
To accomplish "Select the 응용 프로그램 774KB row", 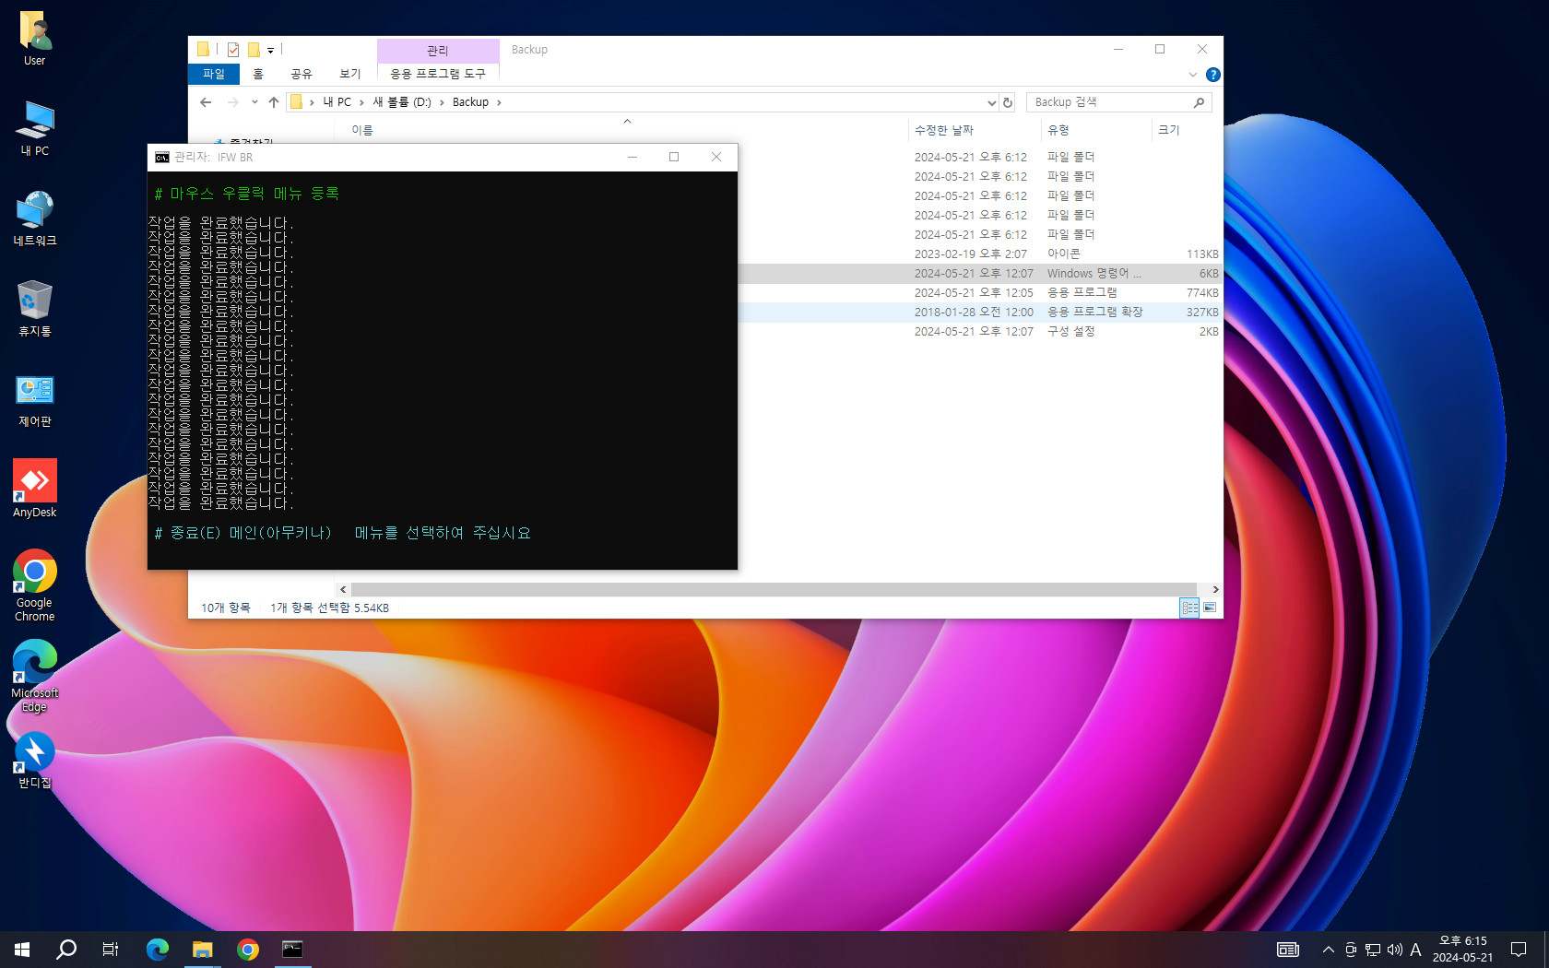I will pyautogui.click(x=980, y=293).
